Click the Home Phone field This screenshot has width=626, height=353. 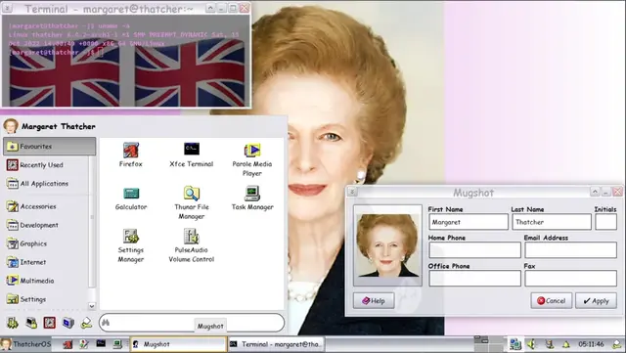pyautogui.click(x=474, y=250)
